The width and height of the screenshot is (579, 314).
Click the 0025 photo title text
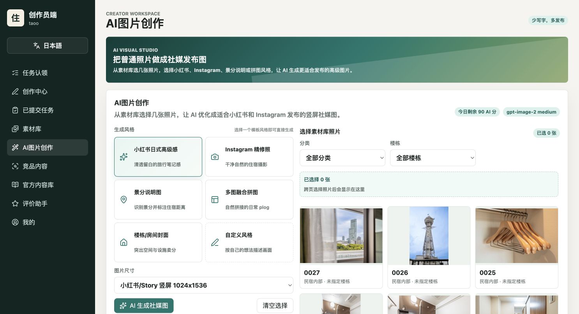[x=487, y=273]
